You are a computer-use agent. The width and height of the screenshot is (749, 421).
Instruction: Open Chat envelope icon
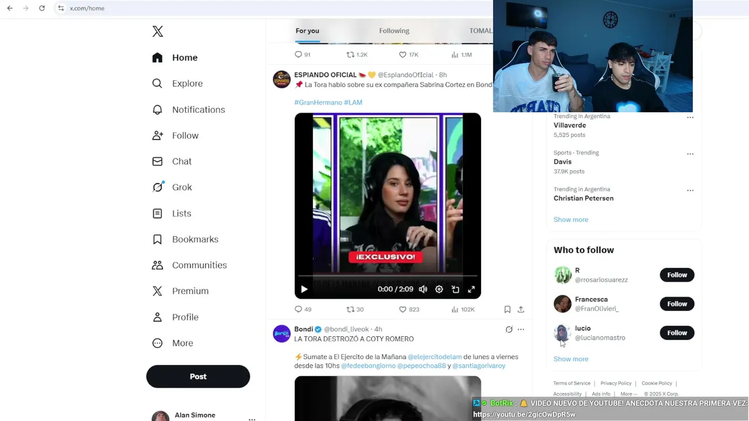pos(157,161)
